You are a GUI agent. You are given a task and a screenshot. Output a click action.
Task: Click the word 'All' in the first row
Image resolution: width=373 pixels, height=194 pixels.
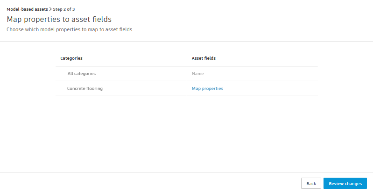[x=70, y=74]
